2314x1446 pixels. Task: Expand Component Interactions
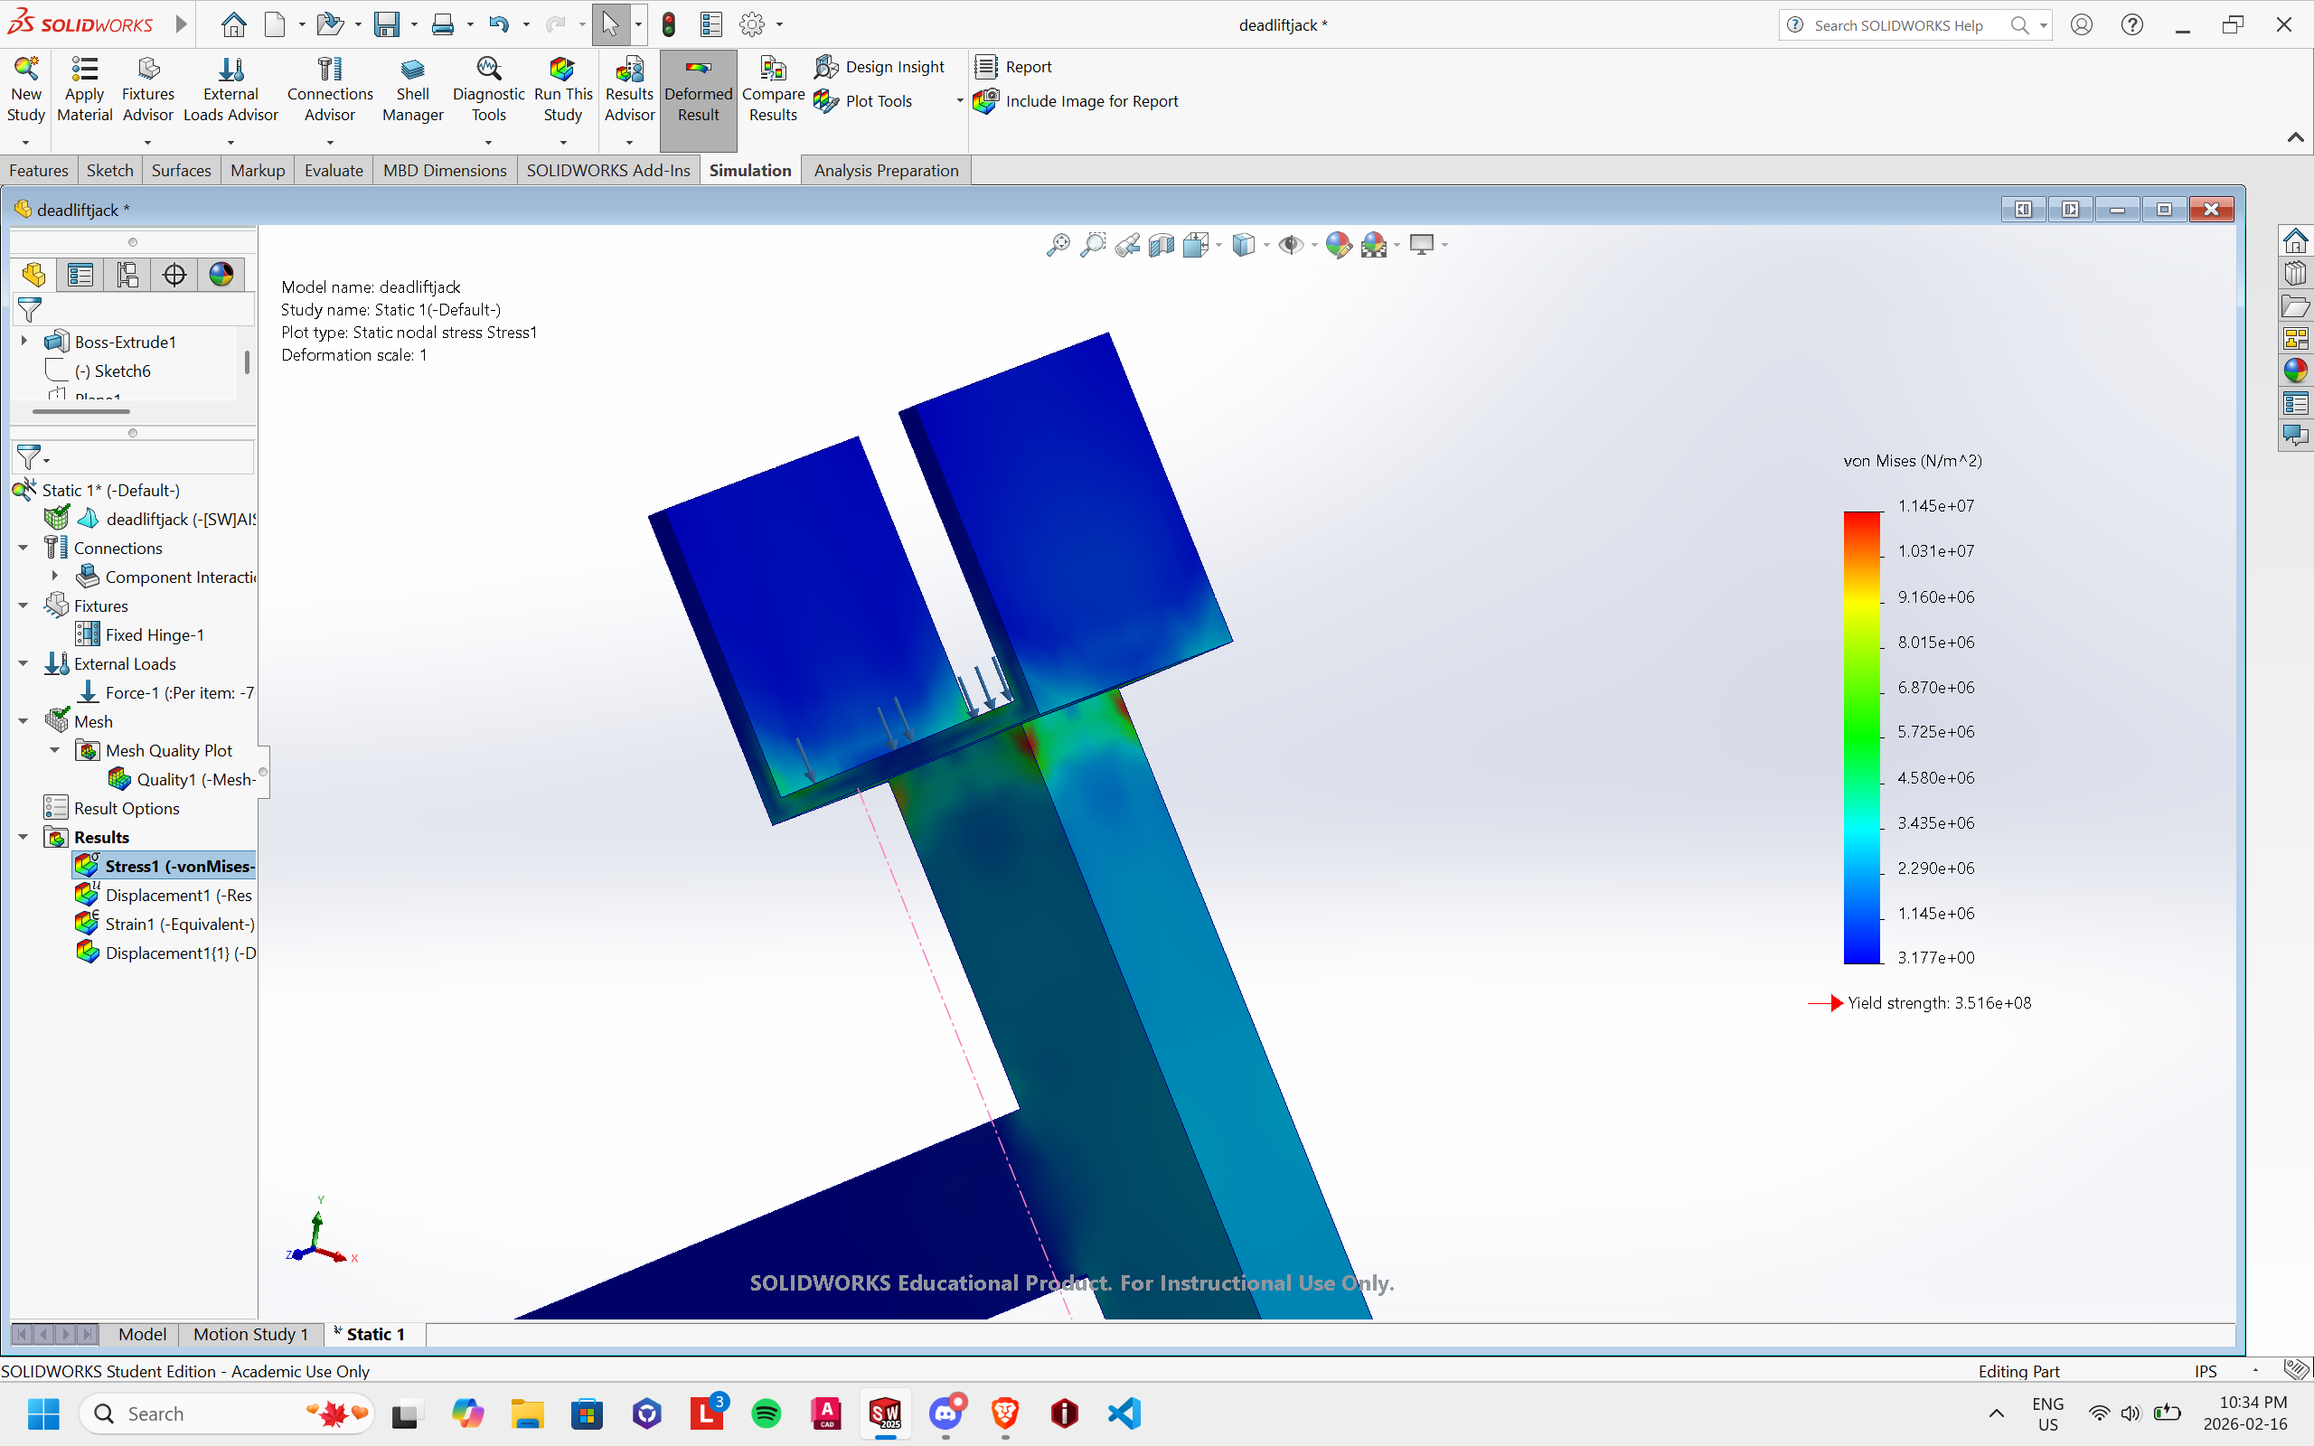click(54, 577)
